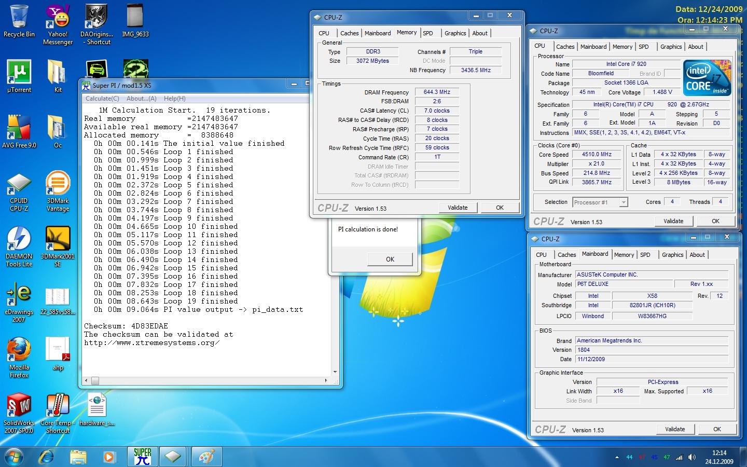Launch SolidWorks 2007 SP0.0 icon
The height and width of the screenshot is (467, 747).
tap(19, 414)
